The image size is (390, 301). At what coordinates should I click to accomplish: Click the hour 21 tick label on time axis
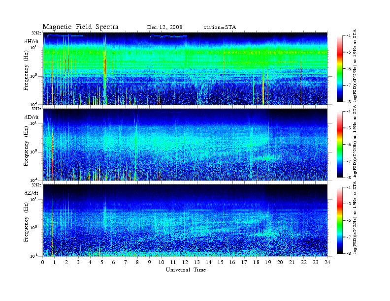[292, 262]
